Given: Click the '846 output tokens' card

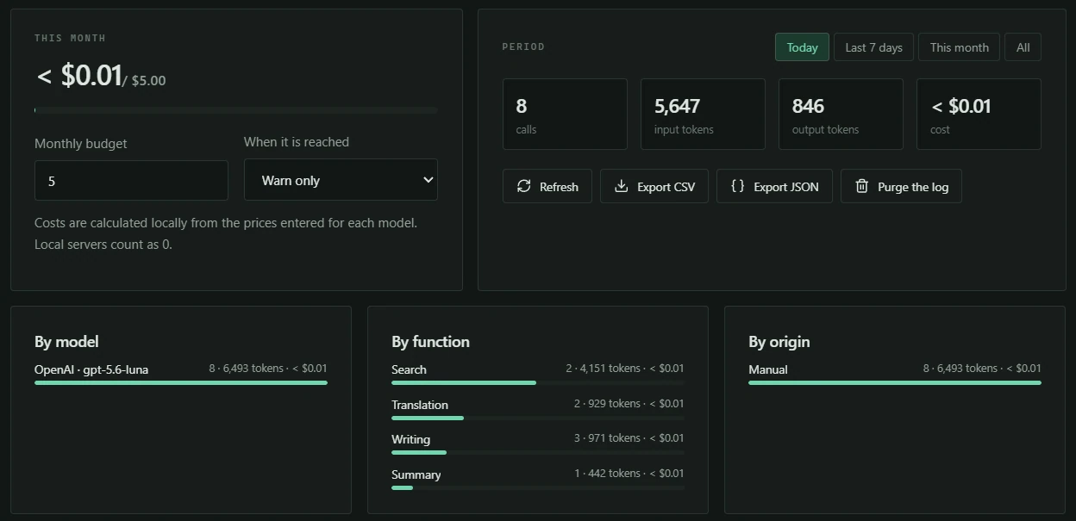Looking at the screenshot, I should (841, 114).
